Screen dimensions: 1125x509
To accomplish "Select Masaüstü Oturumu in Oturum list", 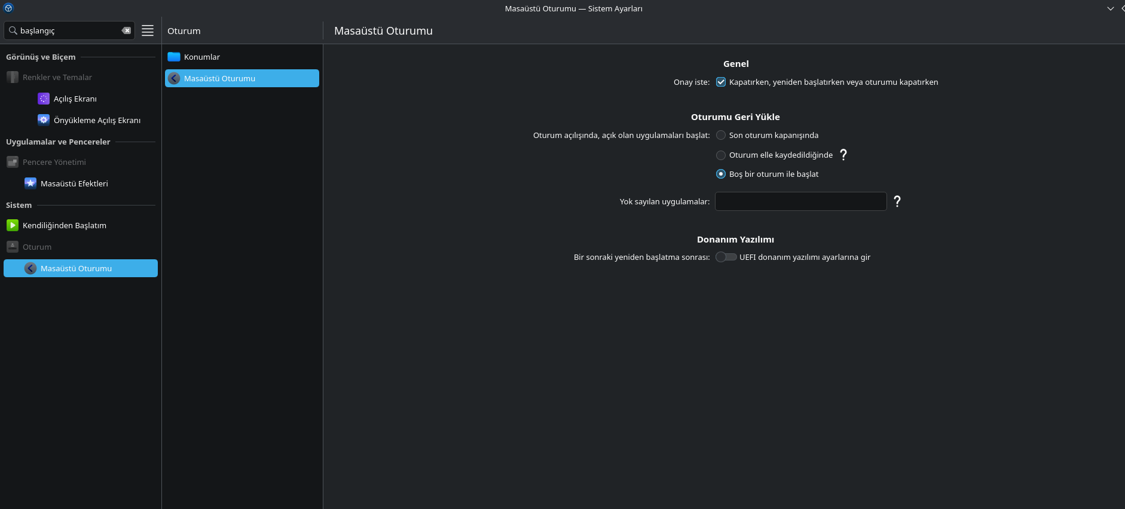I will [x=242, y=78].
